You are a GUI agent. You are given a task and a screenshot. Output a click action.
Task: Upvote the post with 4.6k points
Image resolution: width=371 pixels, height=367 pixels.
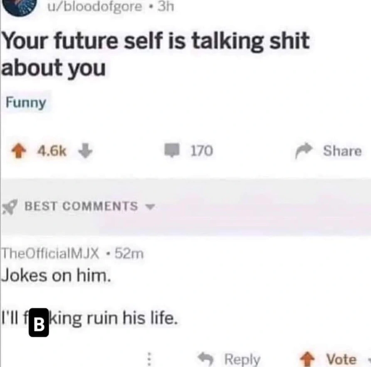click(x=19, y=151)
